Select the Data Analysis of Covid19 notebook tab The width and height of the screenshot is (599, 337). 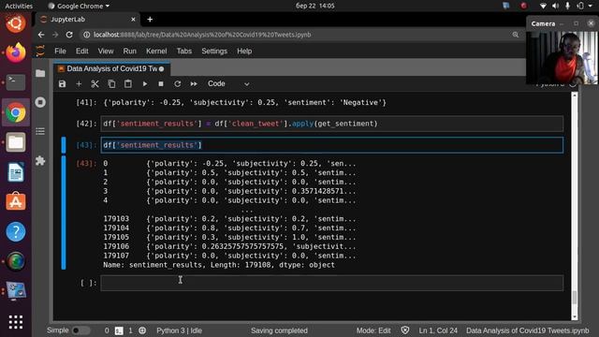111,68
